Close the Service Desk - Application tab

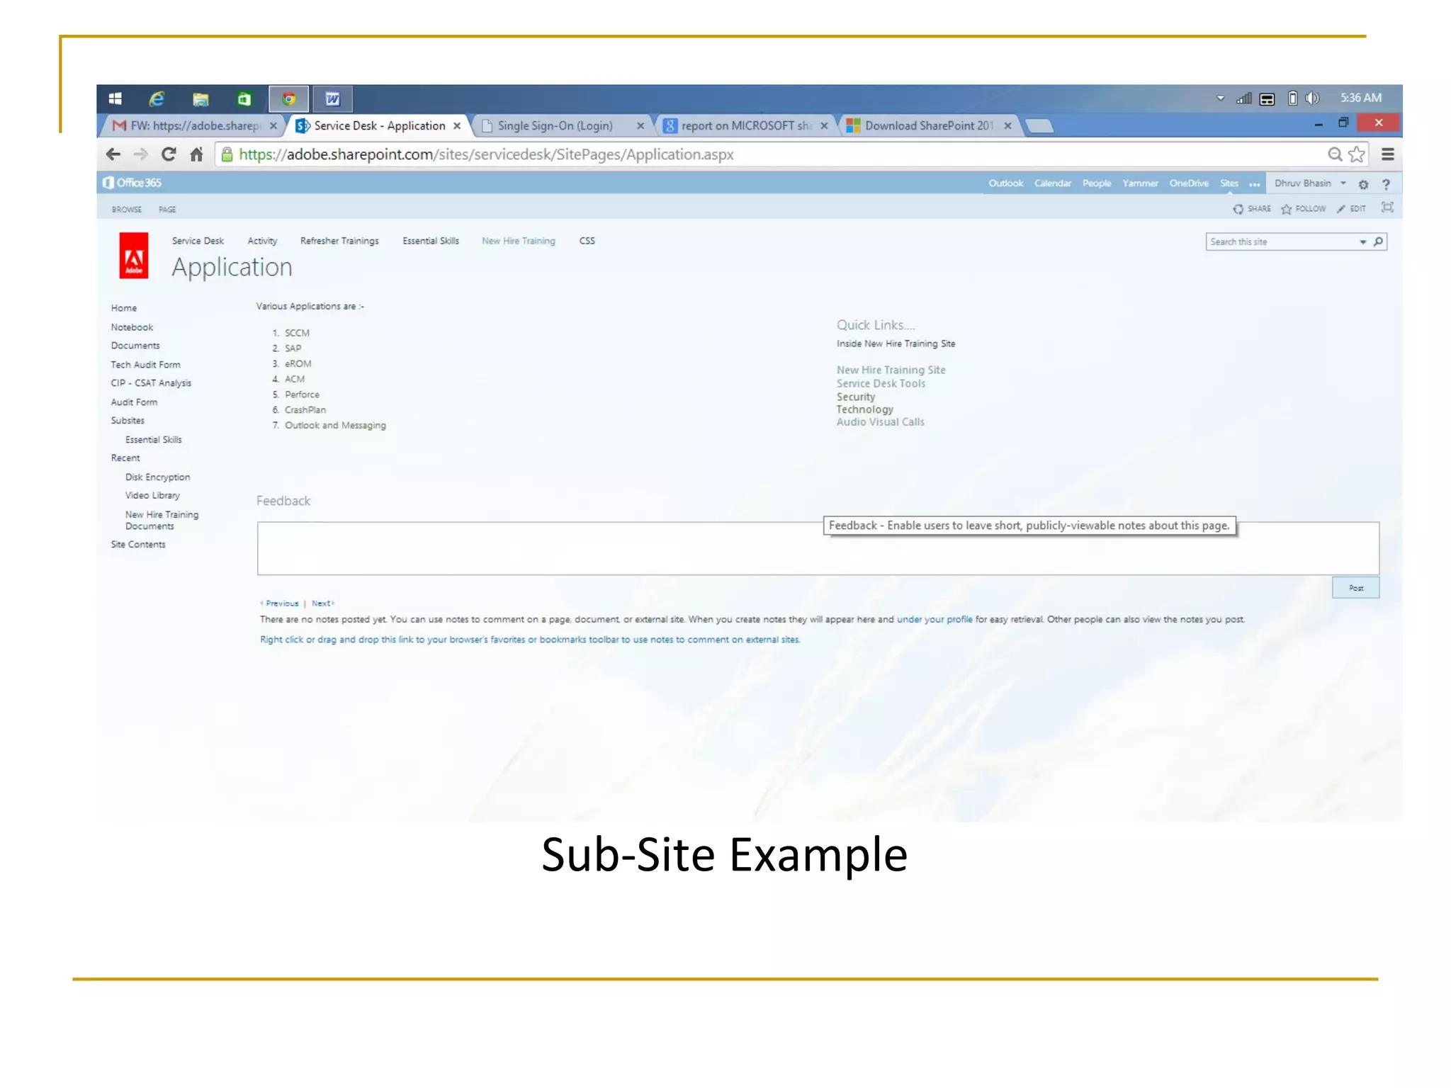click(457, 126)
